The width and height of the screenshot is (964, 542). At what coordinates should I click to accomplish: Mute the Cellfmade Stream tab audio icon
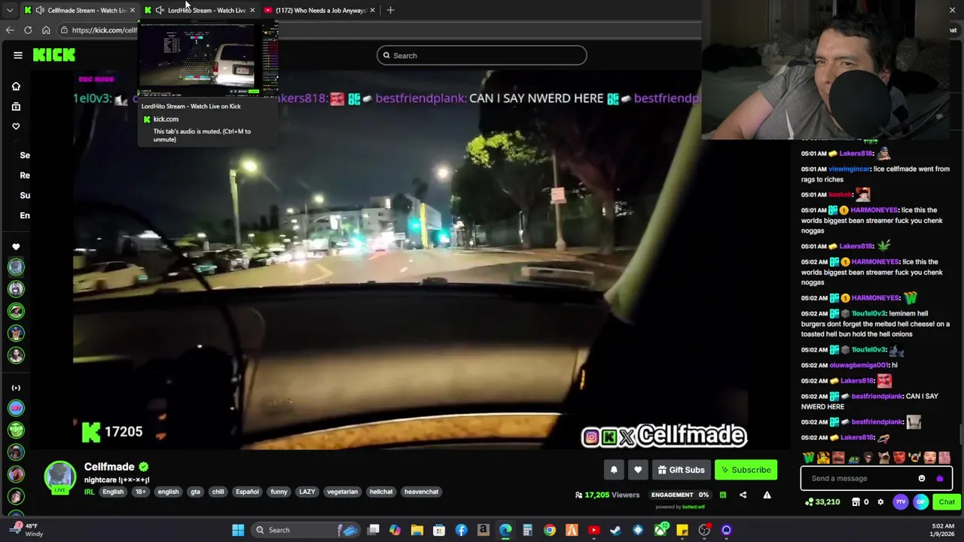pyautogui.click(x=40, y=10)
